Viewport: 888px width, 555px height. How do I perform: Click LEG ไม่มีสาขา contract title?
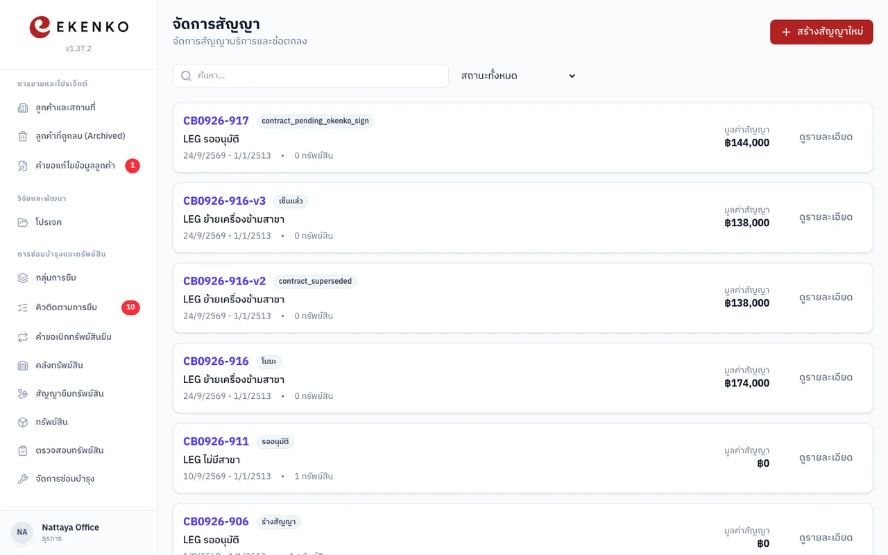pyautogui.click(x=212, y=459)
